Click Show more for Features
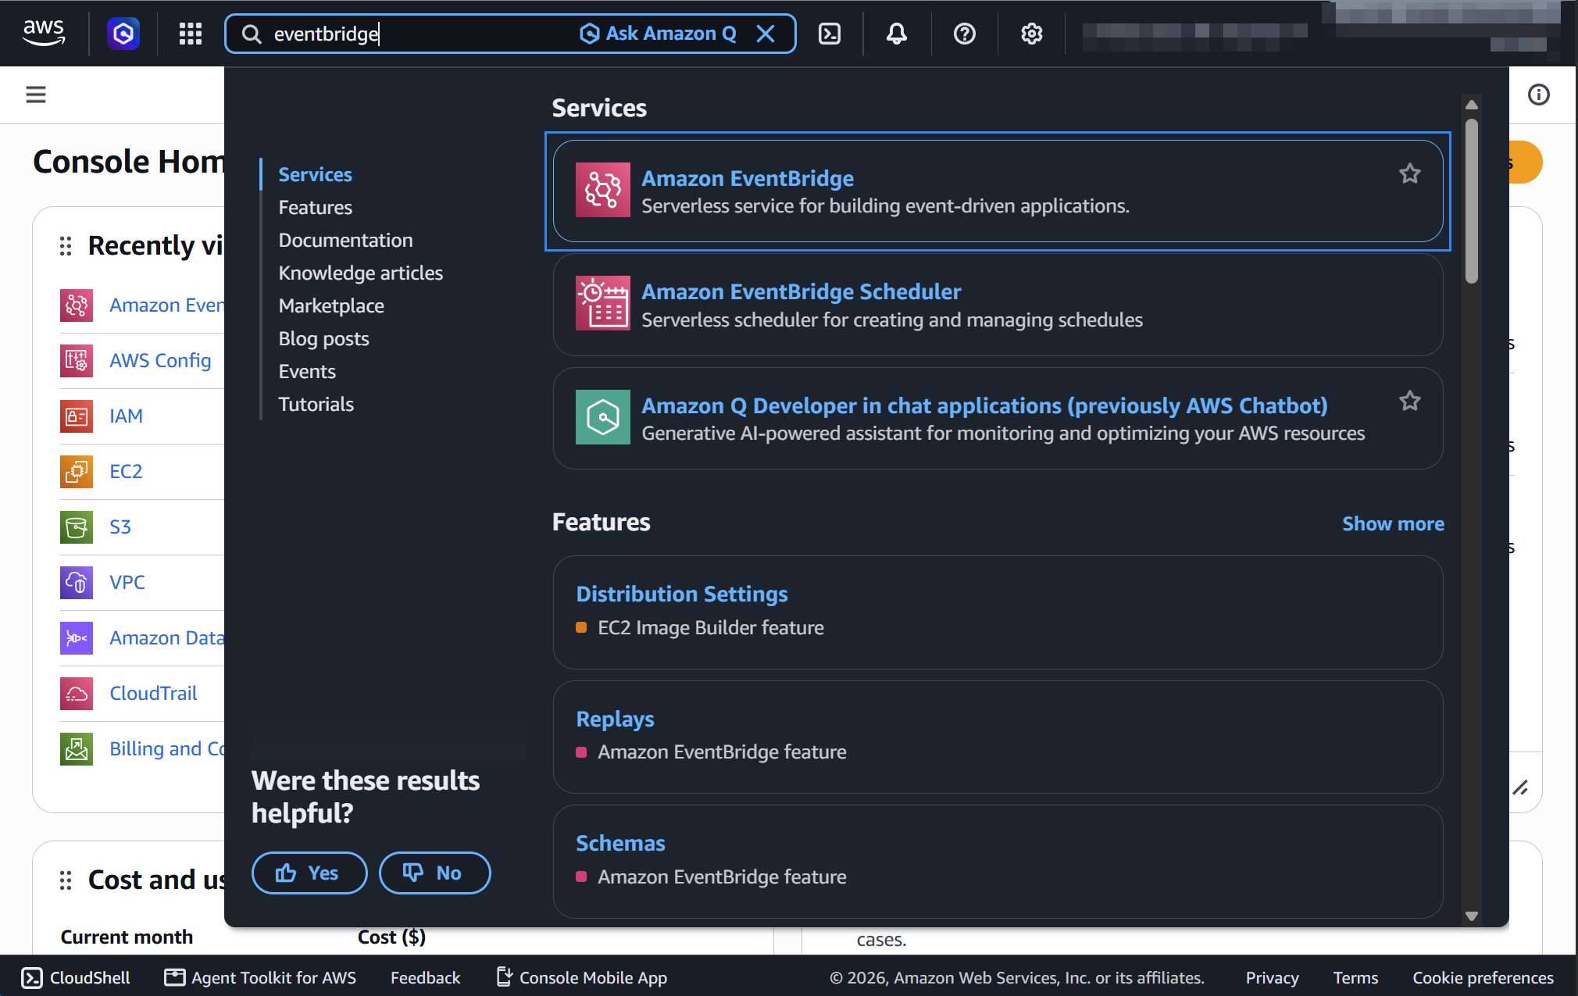The width and height of the screenshot is (1578, 996). (1393, 523)
